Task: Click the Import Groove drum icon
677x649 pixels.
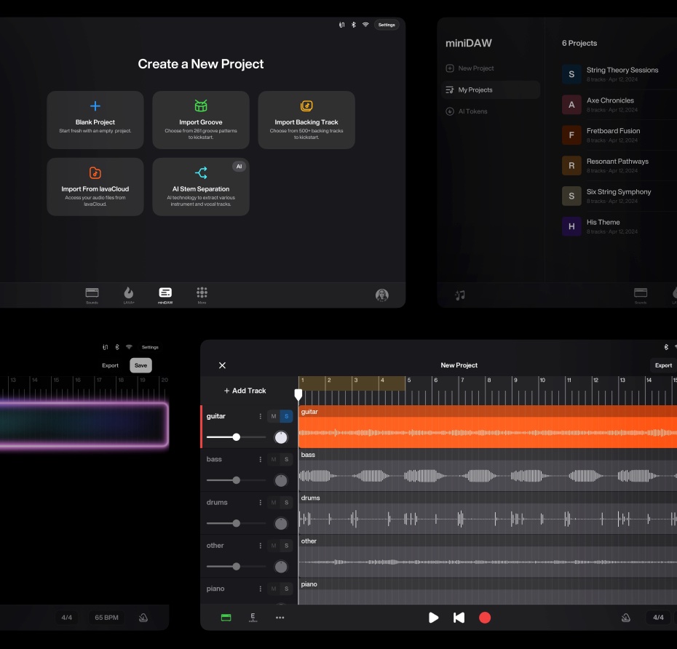Action: click(x=201, y=106)
